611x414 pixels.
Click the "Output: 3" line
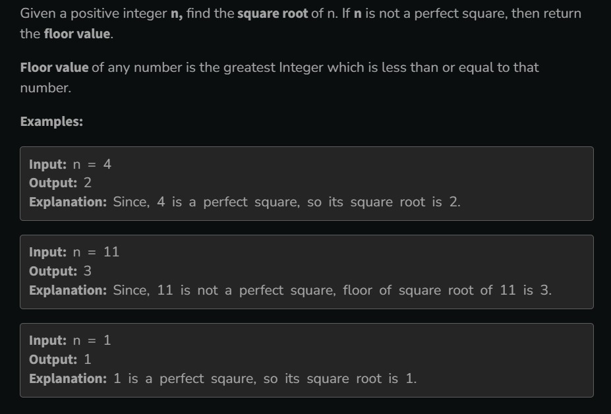(x=60, y=271)
